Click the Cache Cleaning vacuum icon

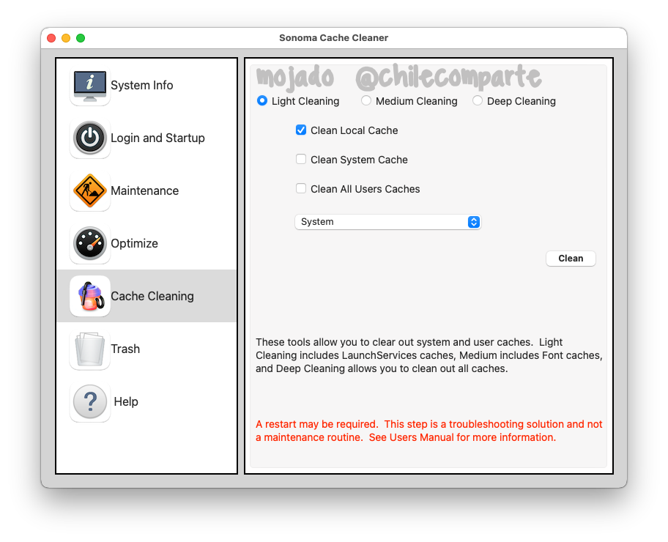(90, 296)
